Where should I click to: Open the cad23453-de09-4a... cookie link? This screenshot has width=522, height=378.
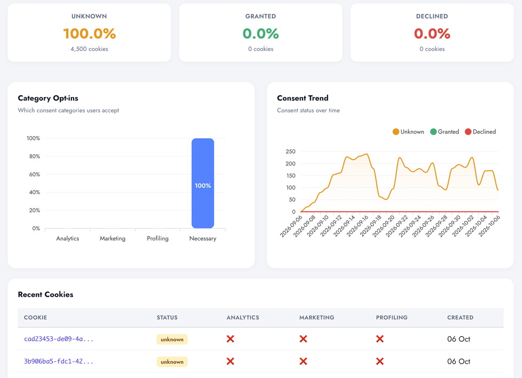(59, 339)
